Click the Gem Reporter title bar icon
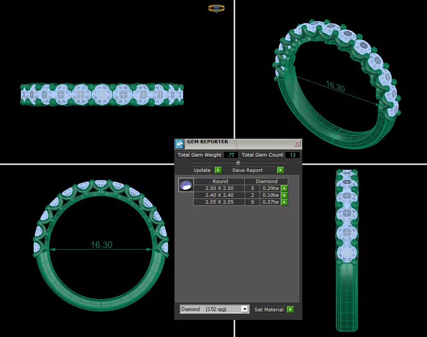The image size is (427, 337). coord(179,144)
